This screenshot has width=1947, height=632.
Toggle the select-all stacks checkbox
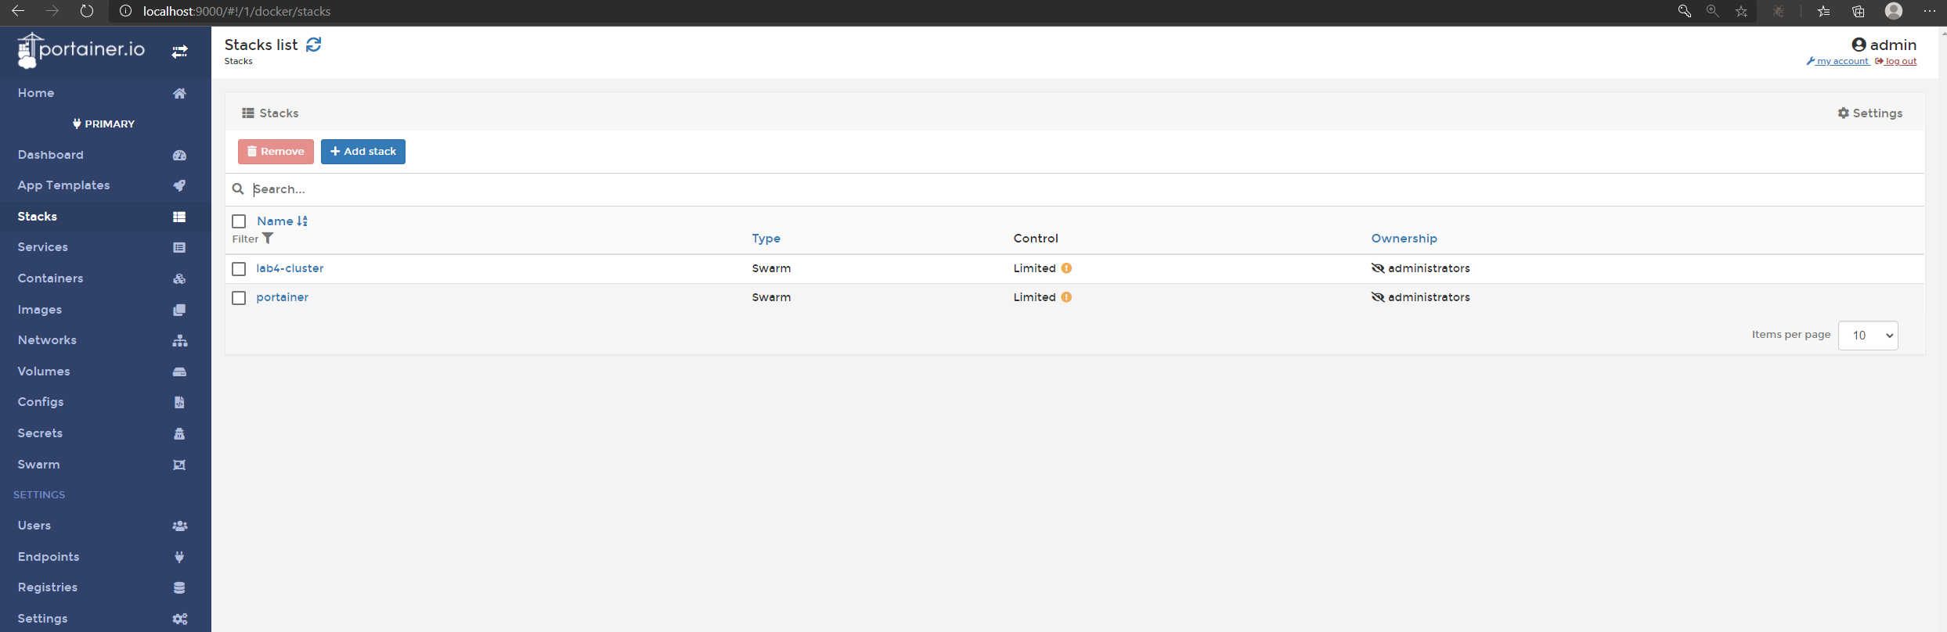239,221
